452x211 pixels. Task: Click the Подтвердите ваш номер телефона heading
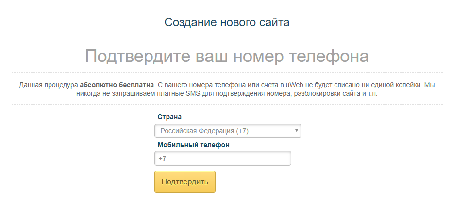tap(227, 56)
